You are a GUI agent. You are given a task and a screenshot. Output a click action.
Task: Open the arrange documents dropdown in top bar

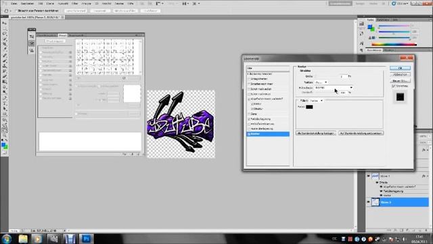click(186, 3)
